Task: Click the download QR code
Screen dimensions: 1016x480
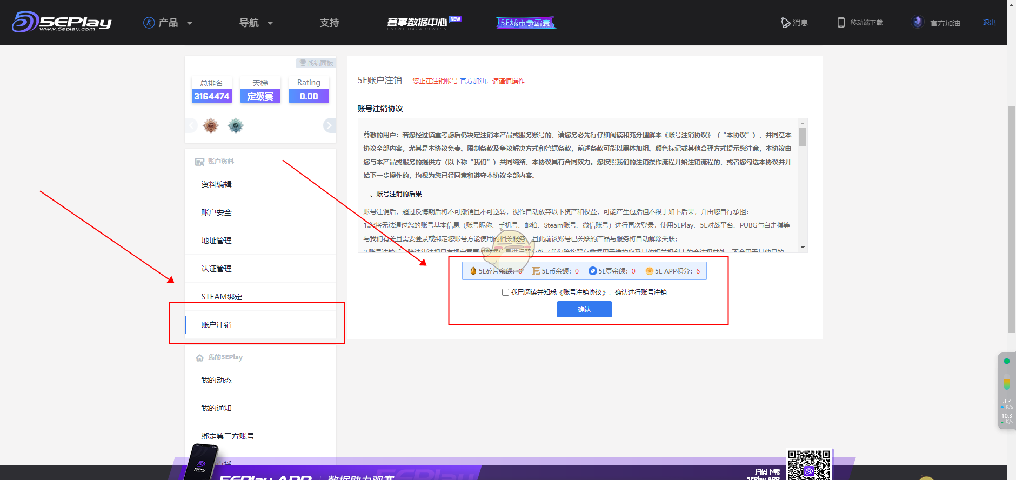Action: 808,464
